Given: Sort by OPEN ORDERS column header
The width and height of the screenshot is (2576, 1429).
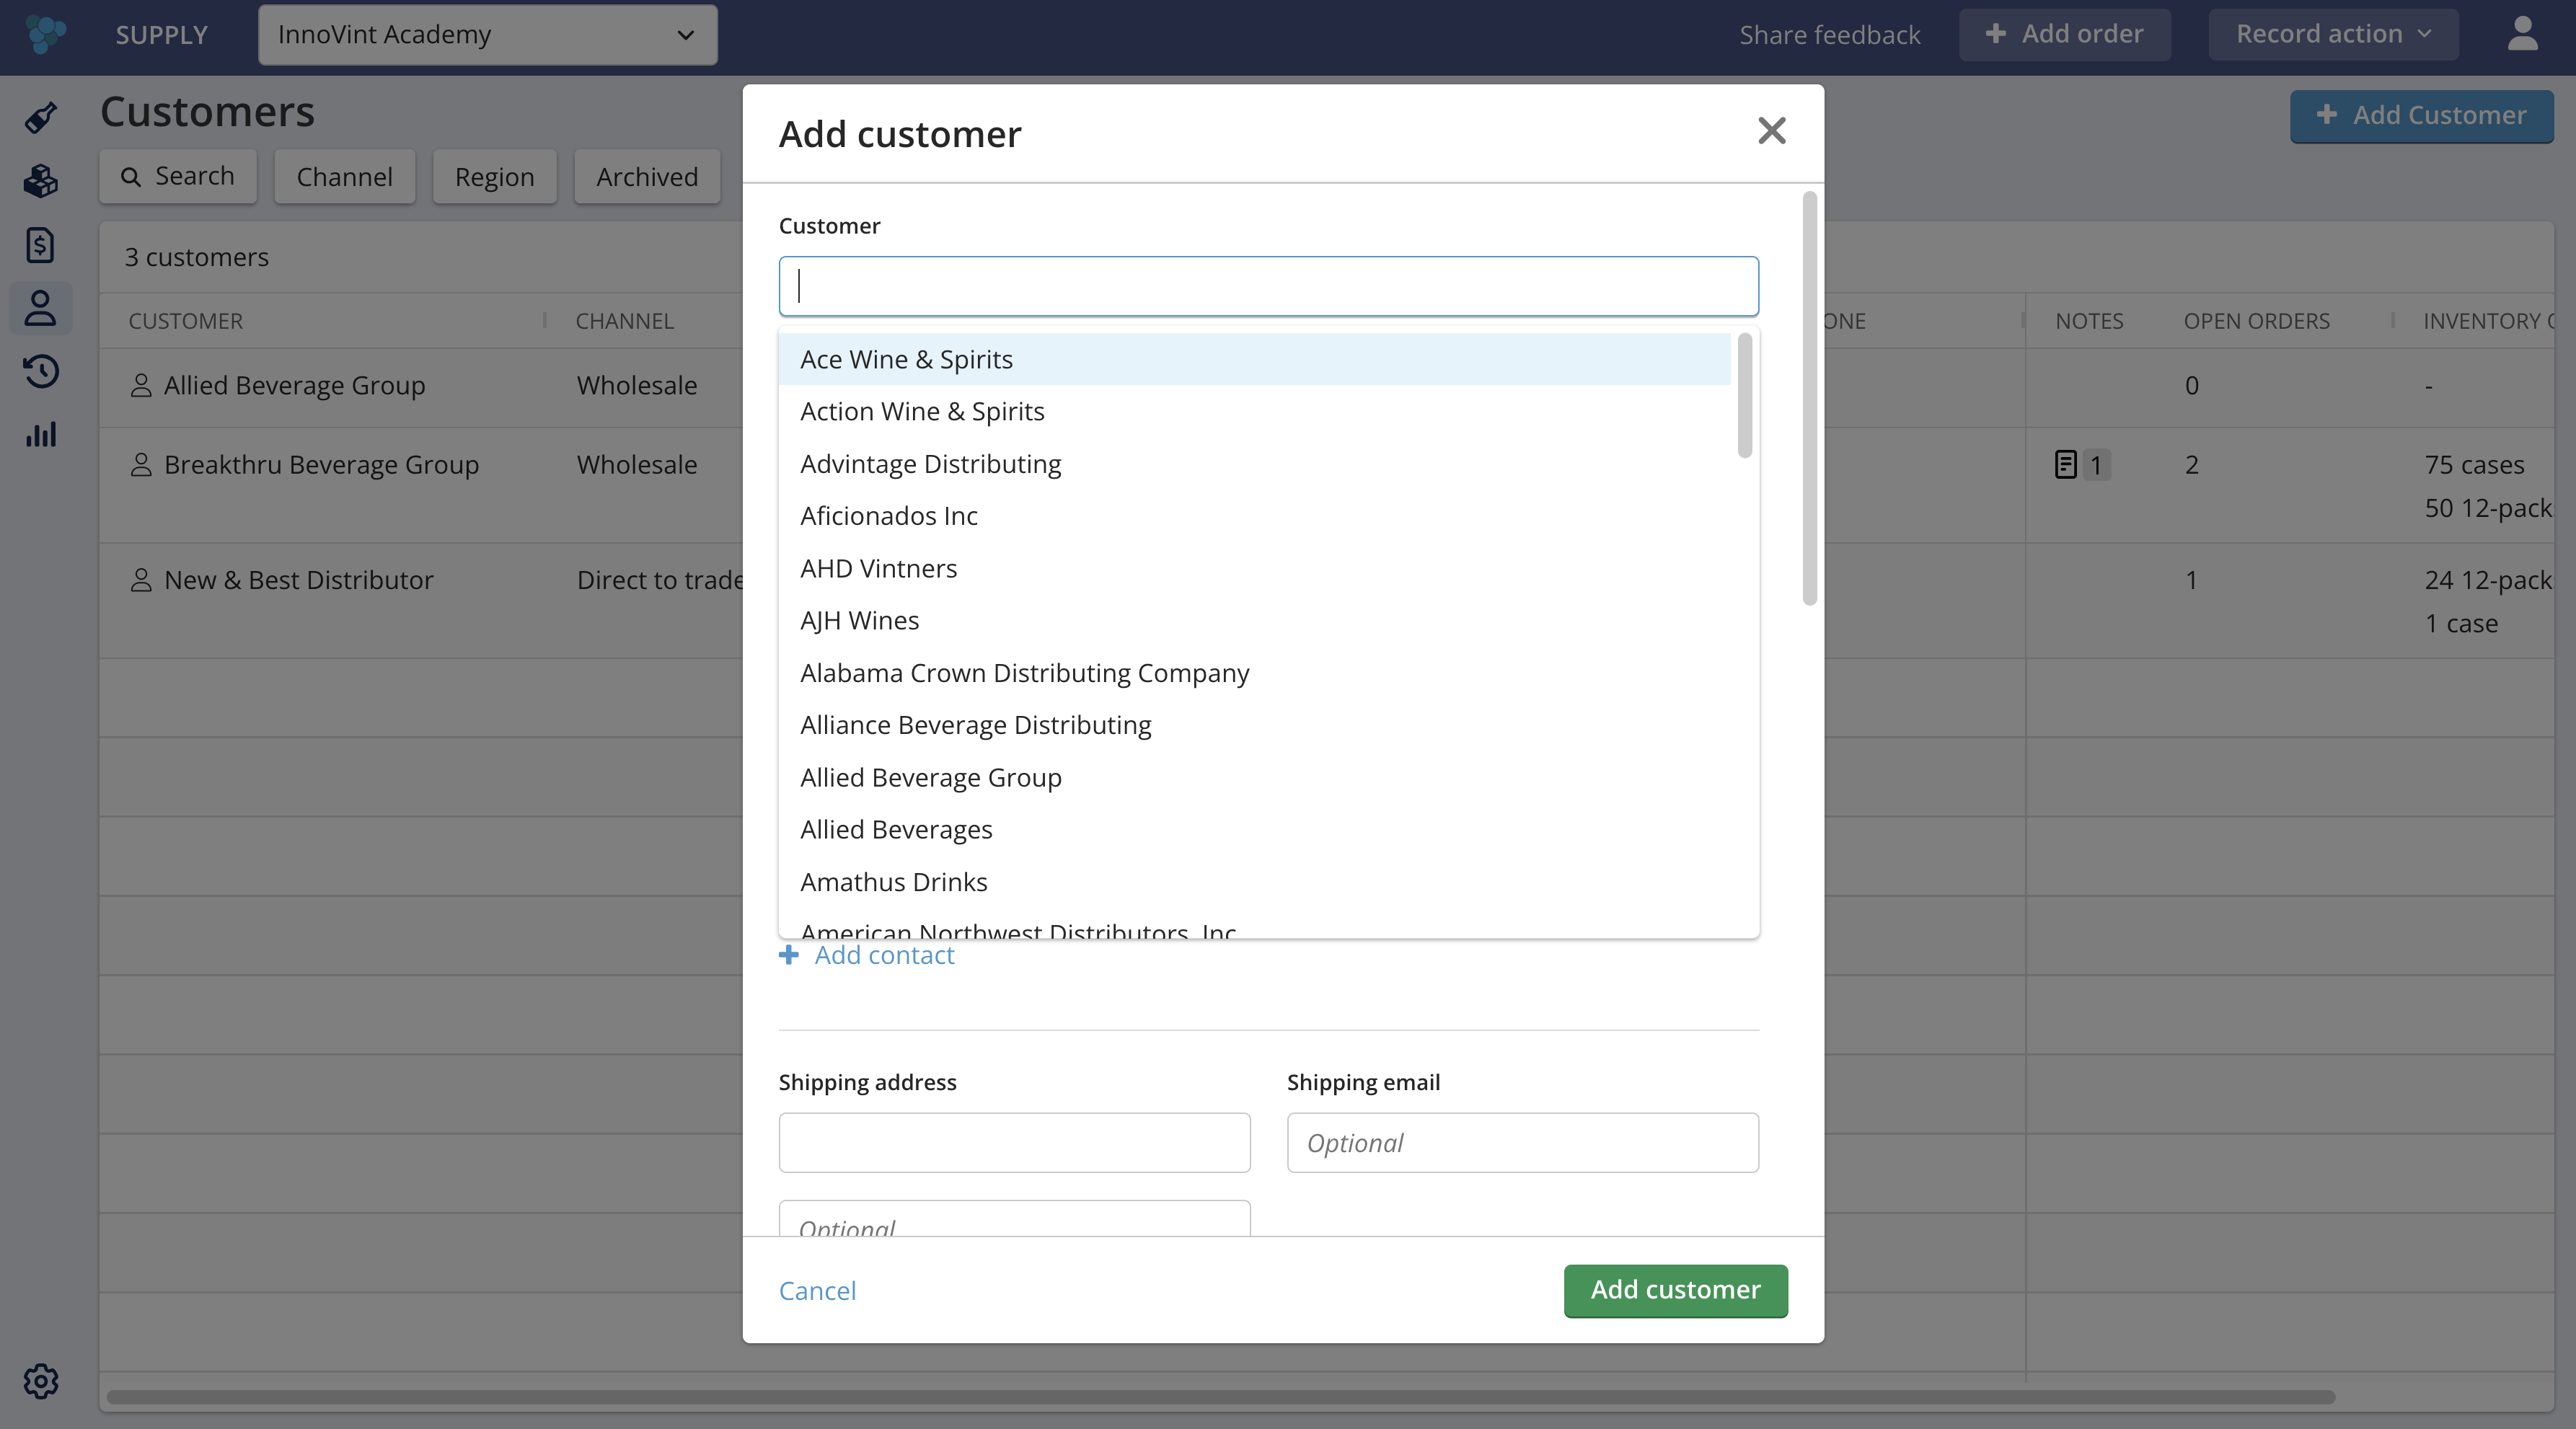Looking at the screenshot, I should [2256, 321].
